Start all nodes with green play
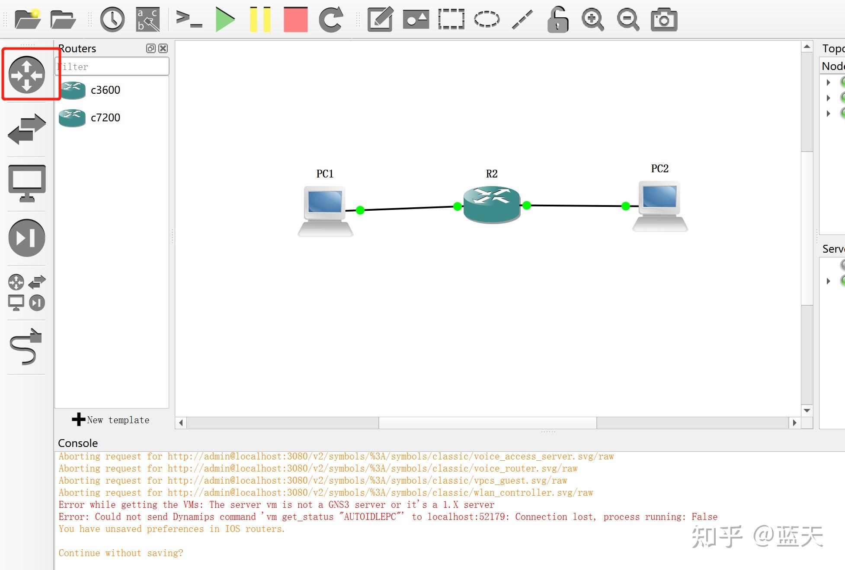Image resolution: width=845 pixels, height=570 pixels. click(225, 19)
